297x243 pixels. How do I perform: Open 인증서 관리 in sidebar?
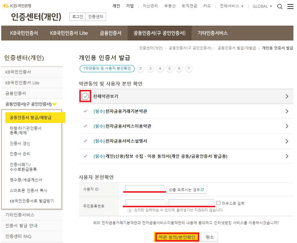(20, 154)
